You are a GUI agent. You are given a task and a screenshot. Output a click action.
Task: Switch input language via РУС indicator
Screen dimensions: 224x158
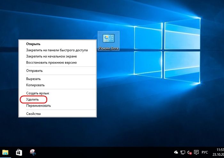coord(205,152)
